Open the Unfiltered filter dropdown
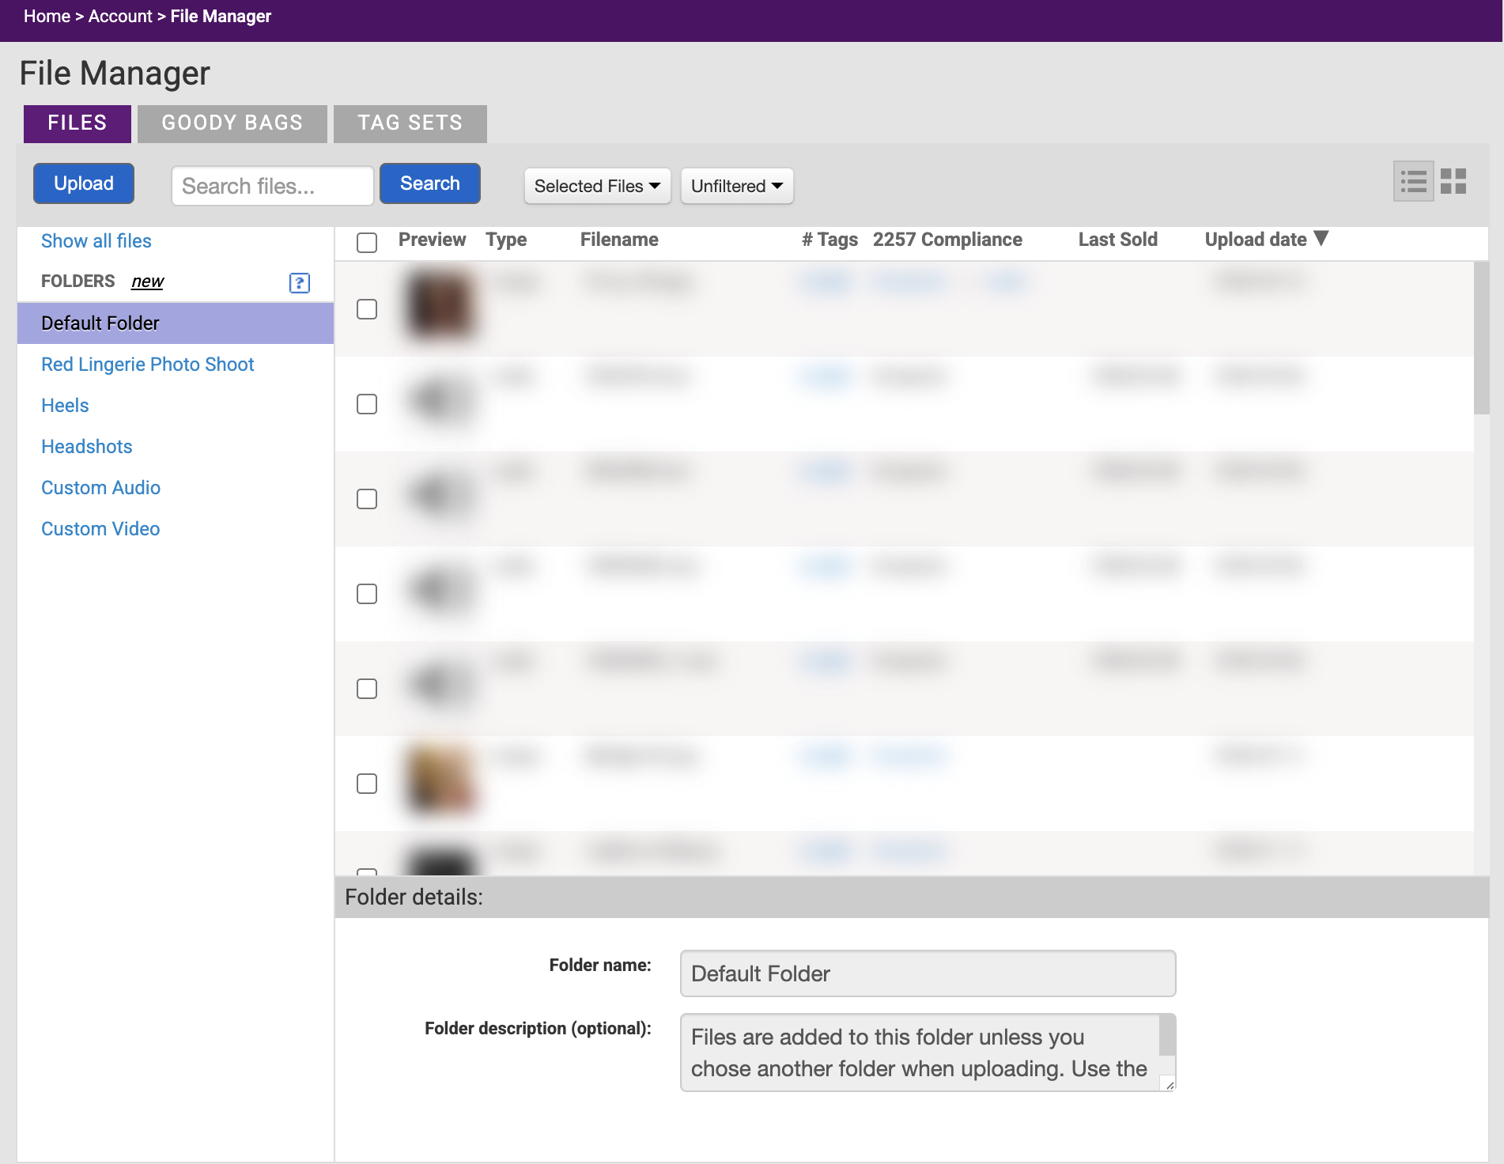Screen dimensions: 1504x1164 737,186
